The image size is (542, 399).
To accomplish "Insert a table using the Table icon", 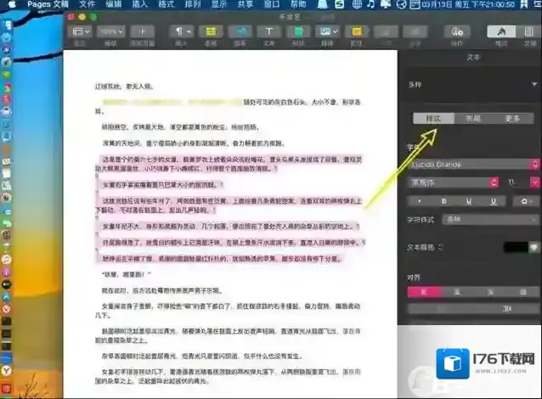I will (x=211, y=31).
